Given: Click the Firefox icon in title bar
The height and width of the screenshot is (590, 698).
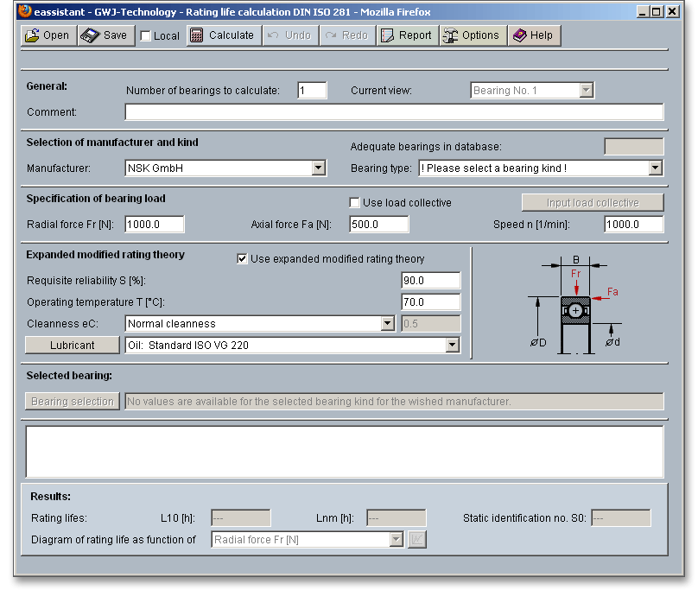Looking at the screenshot, I should (x=25, y=12).
